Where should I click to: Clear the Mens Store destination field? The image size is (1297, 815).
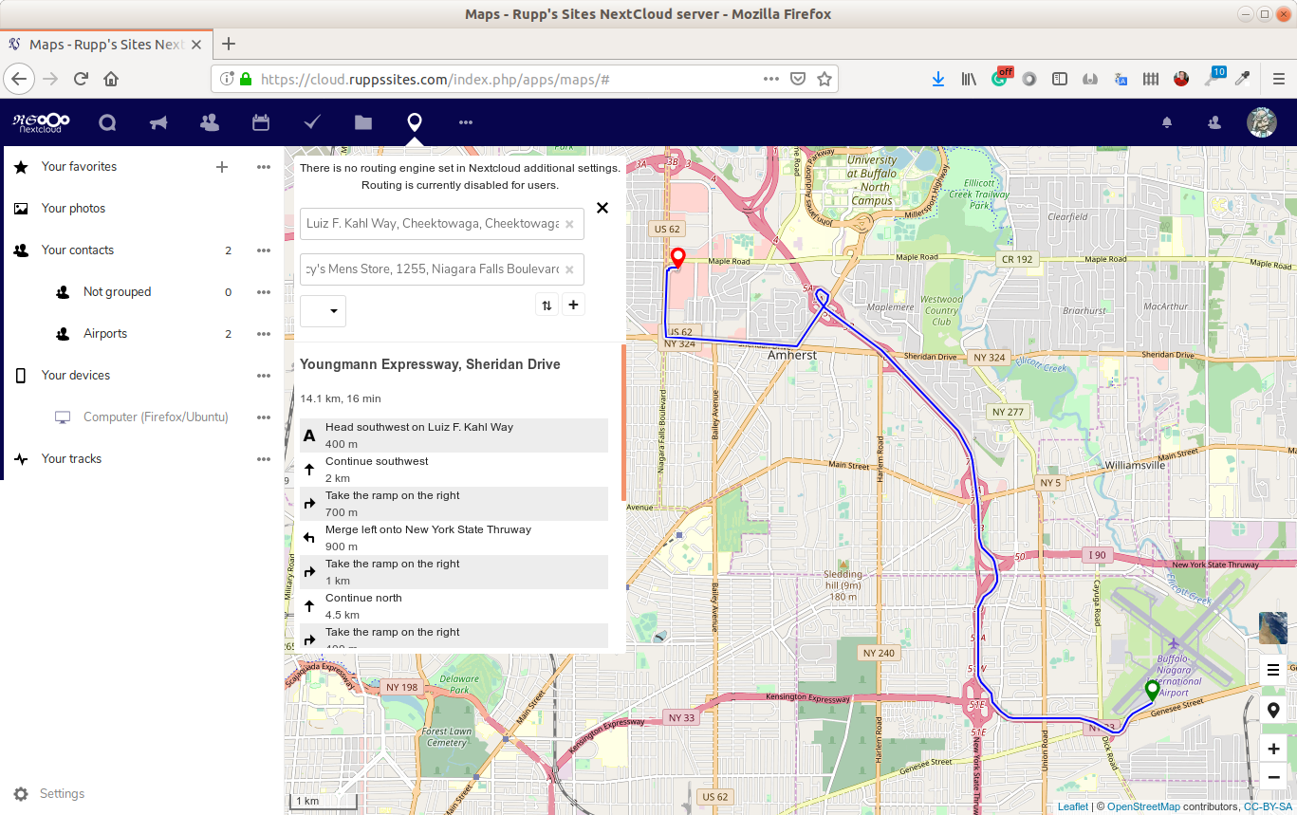[x=569, y=269]
